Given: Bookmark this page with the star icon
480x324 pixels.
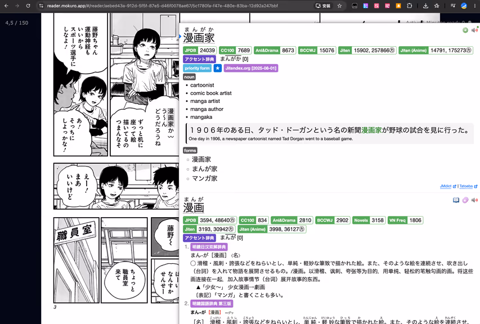Looking at the screenshot, I should (x=339, y=6).
